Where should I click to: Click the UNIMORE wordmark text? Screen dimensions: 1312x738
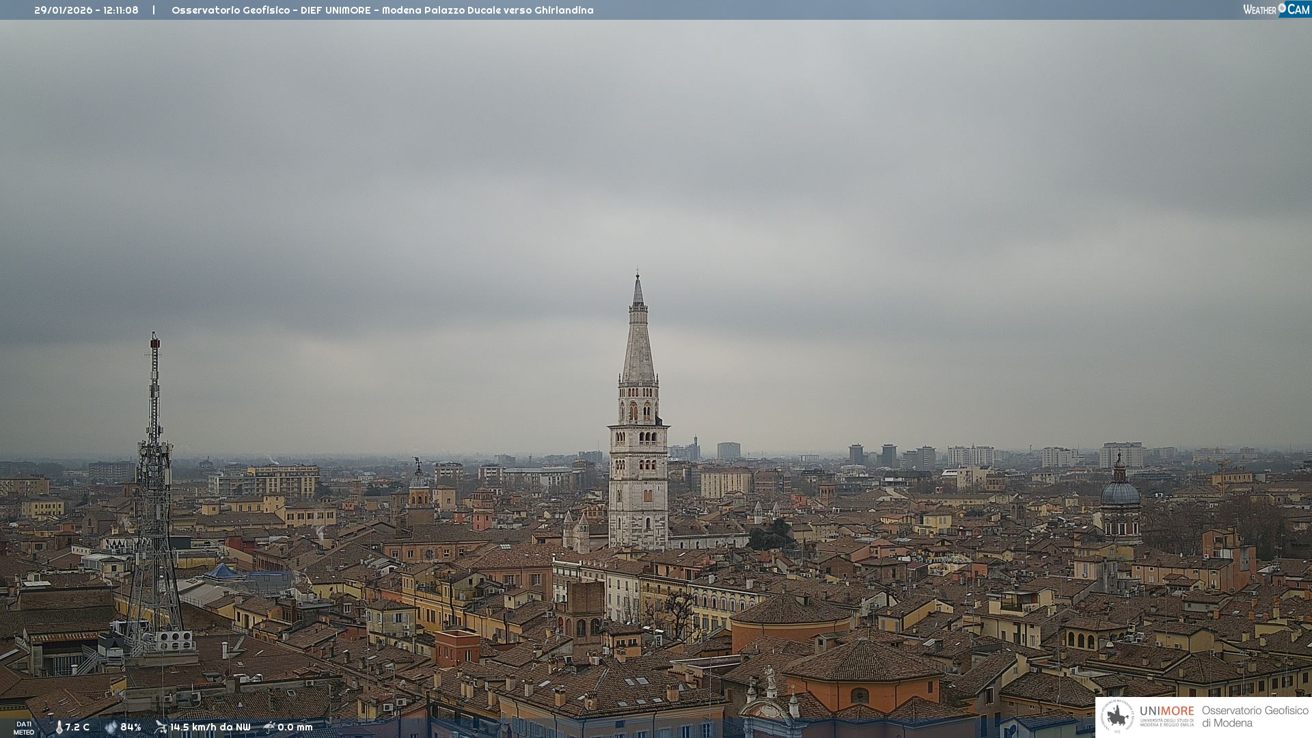coord(1166,711)
